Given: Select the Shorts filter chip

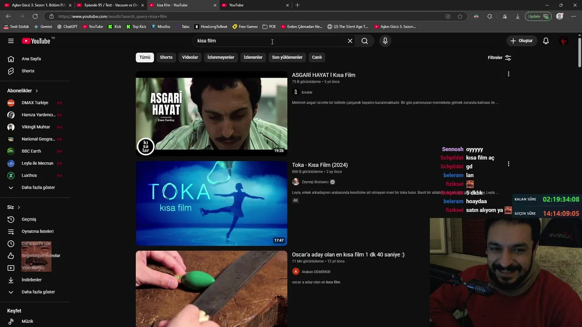Looking at the screenshot, I should click(x=166, y=57).
